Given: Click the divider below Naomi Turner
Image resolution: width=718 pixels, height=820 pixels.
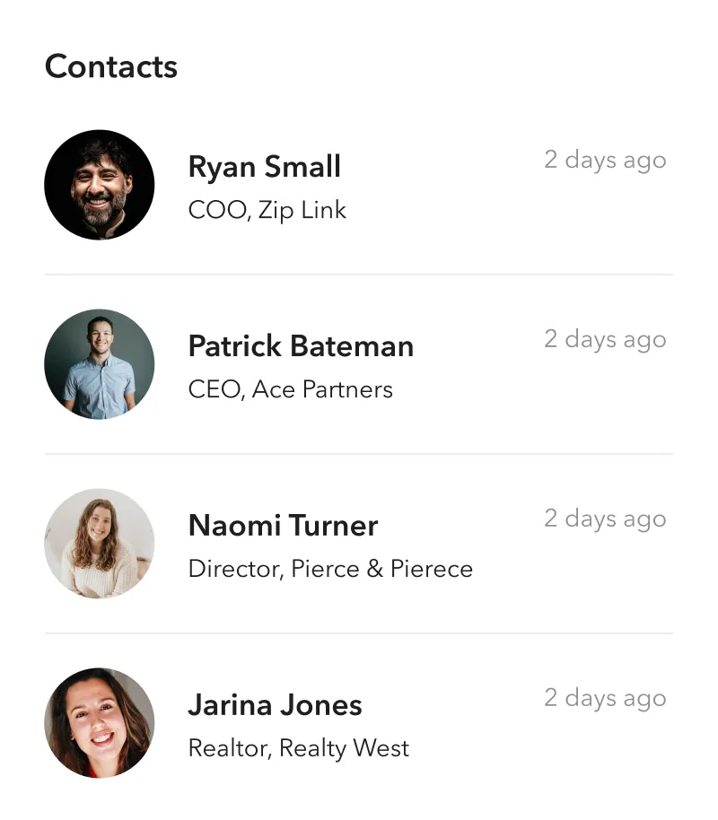Looking at the screenshot, I should [359, 633].
